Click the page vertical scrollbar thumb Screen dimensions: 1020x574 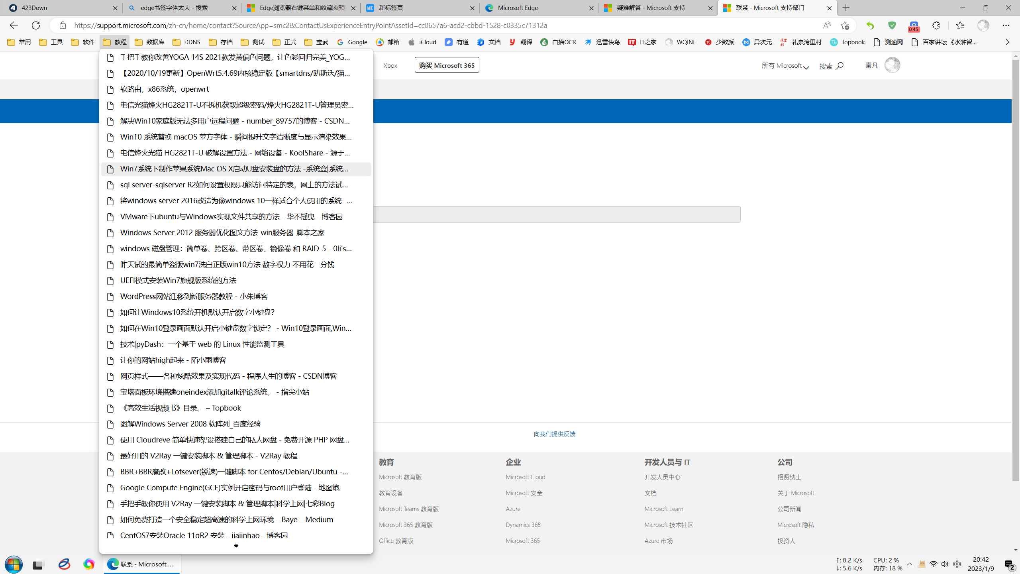(x=1016, y=270)
